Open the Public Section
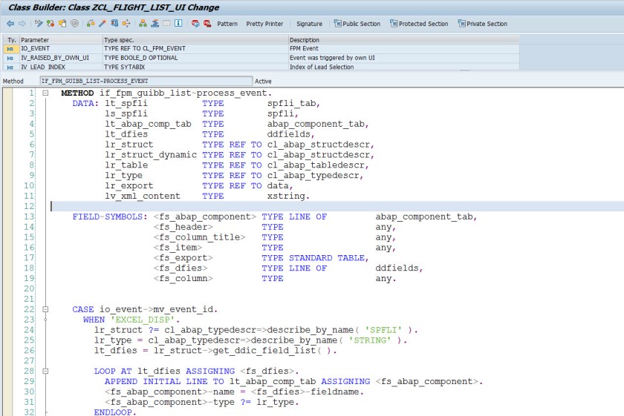 (357, 24)
